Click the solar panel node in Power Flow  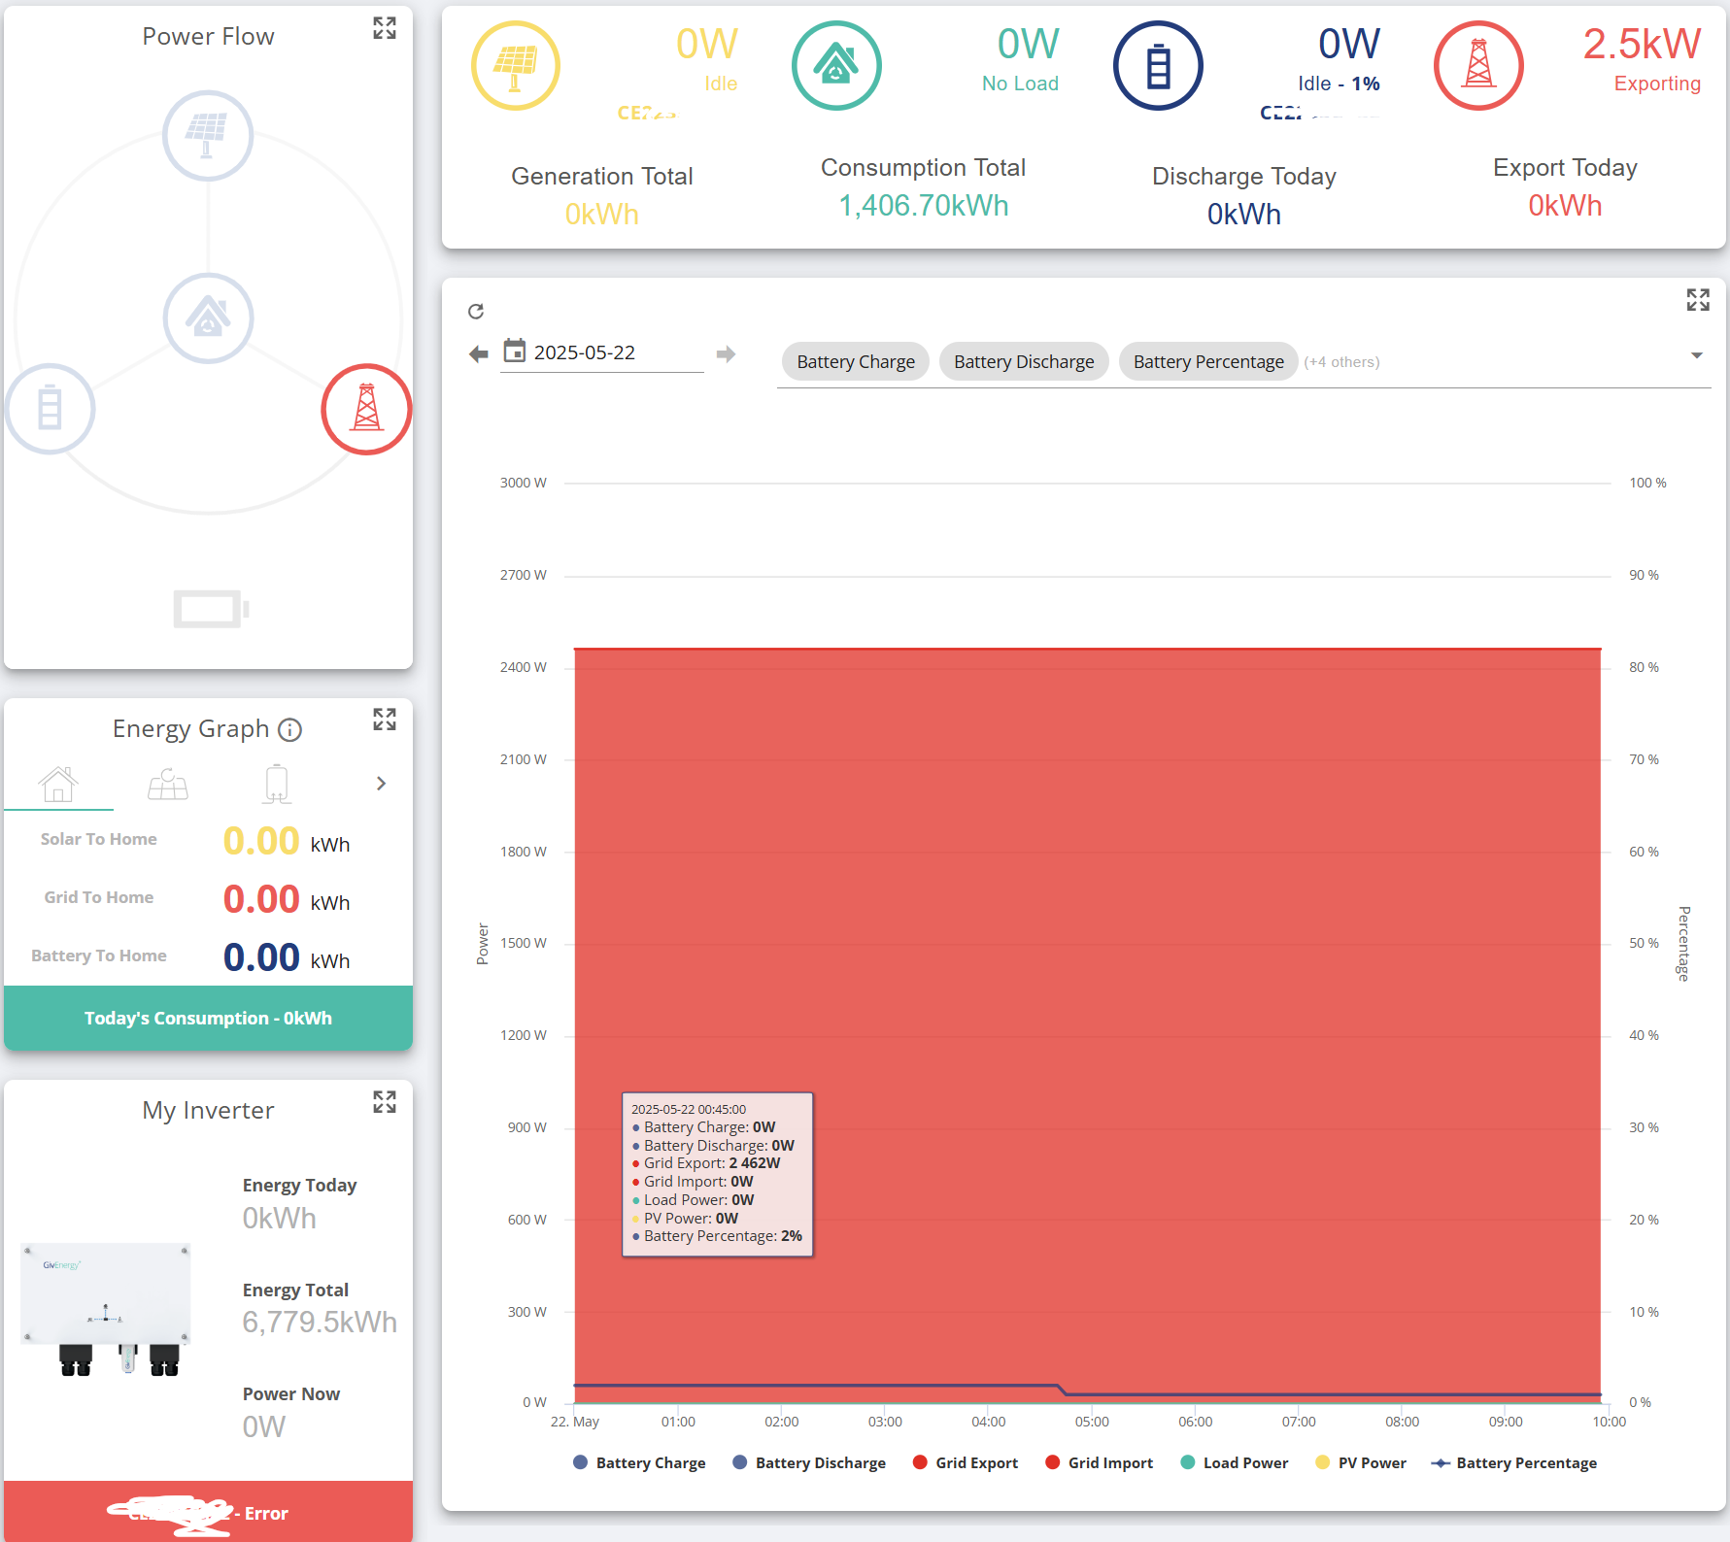click(208, 136)
